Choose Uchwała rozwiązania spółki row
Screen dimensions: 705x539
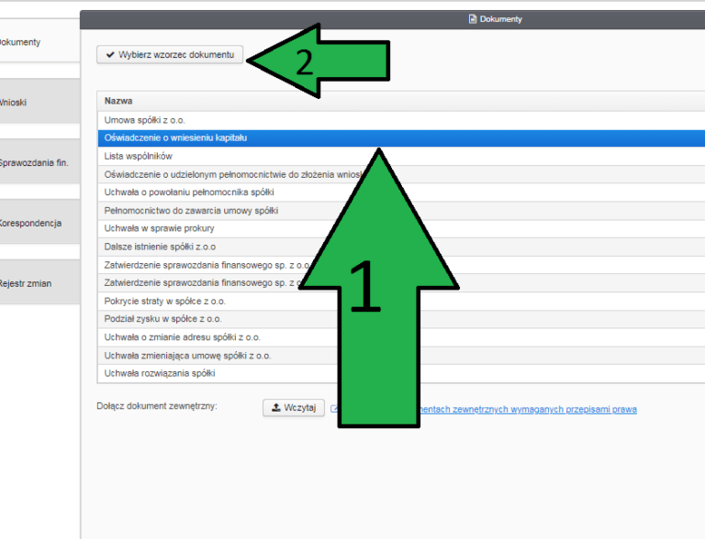coord(401,373)
